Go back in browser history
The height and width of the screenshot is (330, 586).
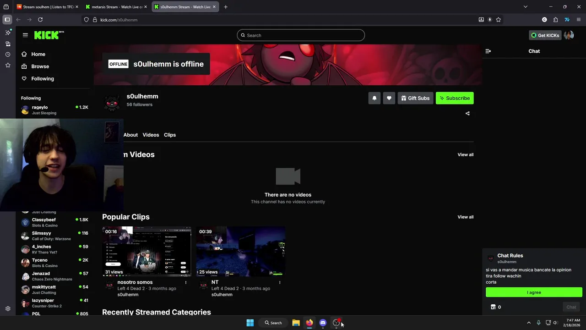tap(18, 20)
